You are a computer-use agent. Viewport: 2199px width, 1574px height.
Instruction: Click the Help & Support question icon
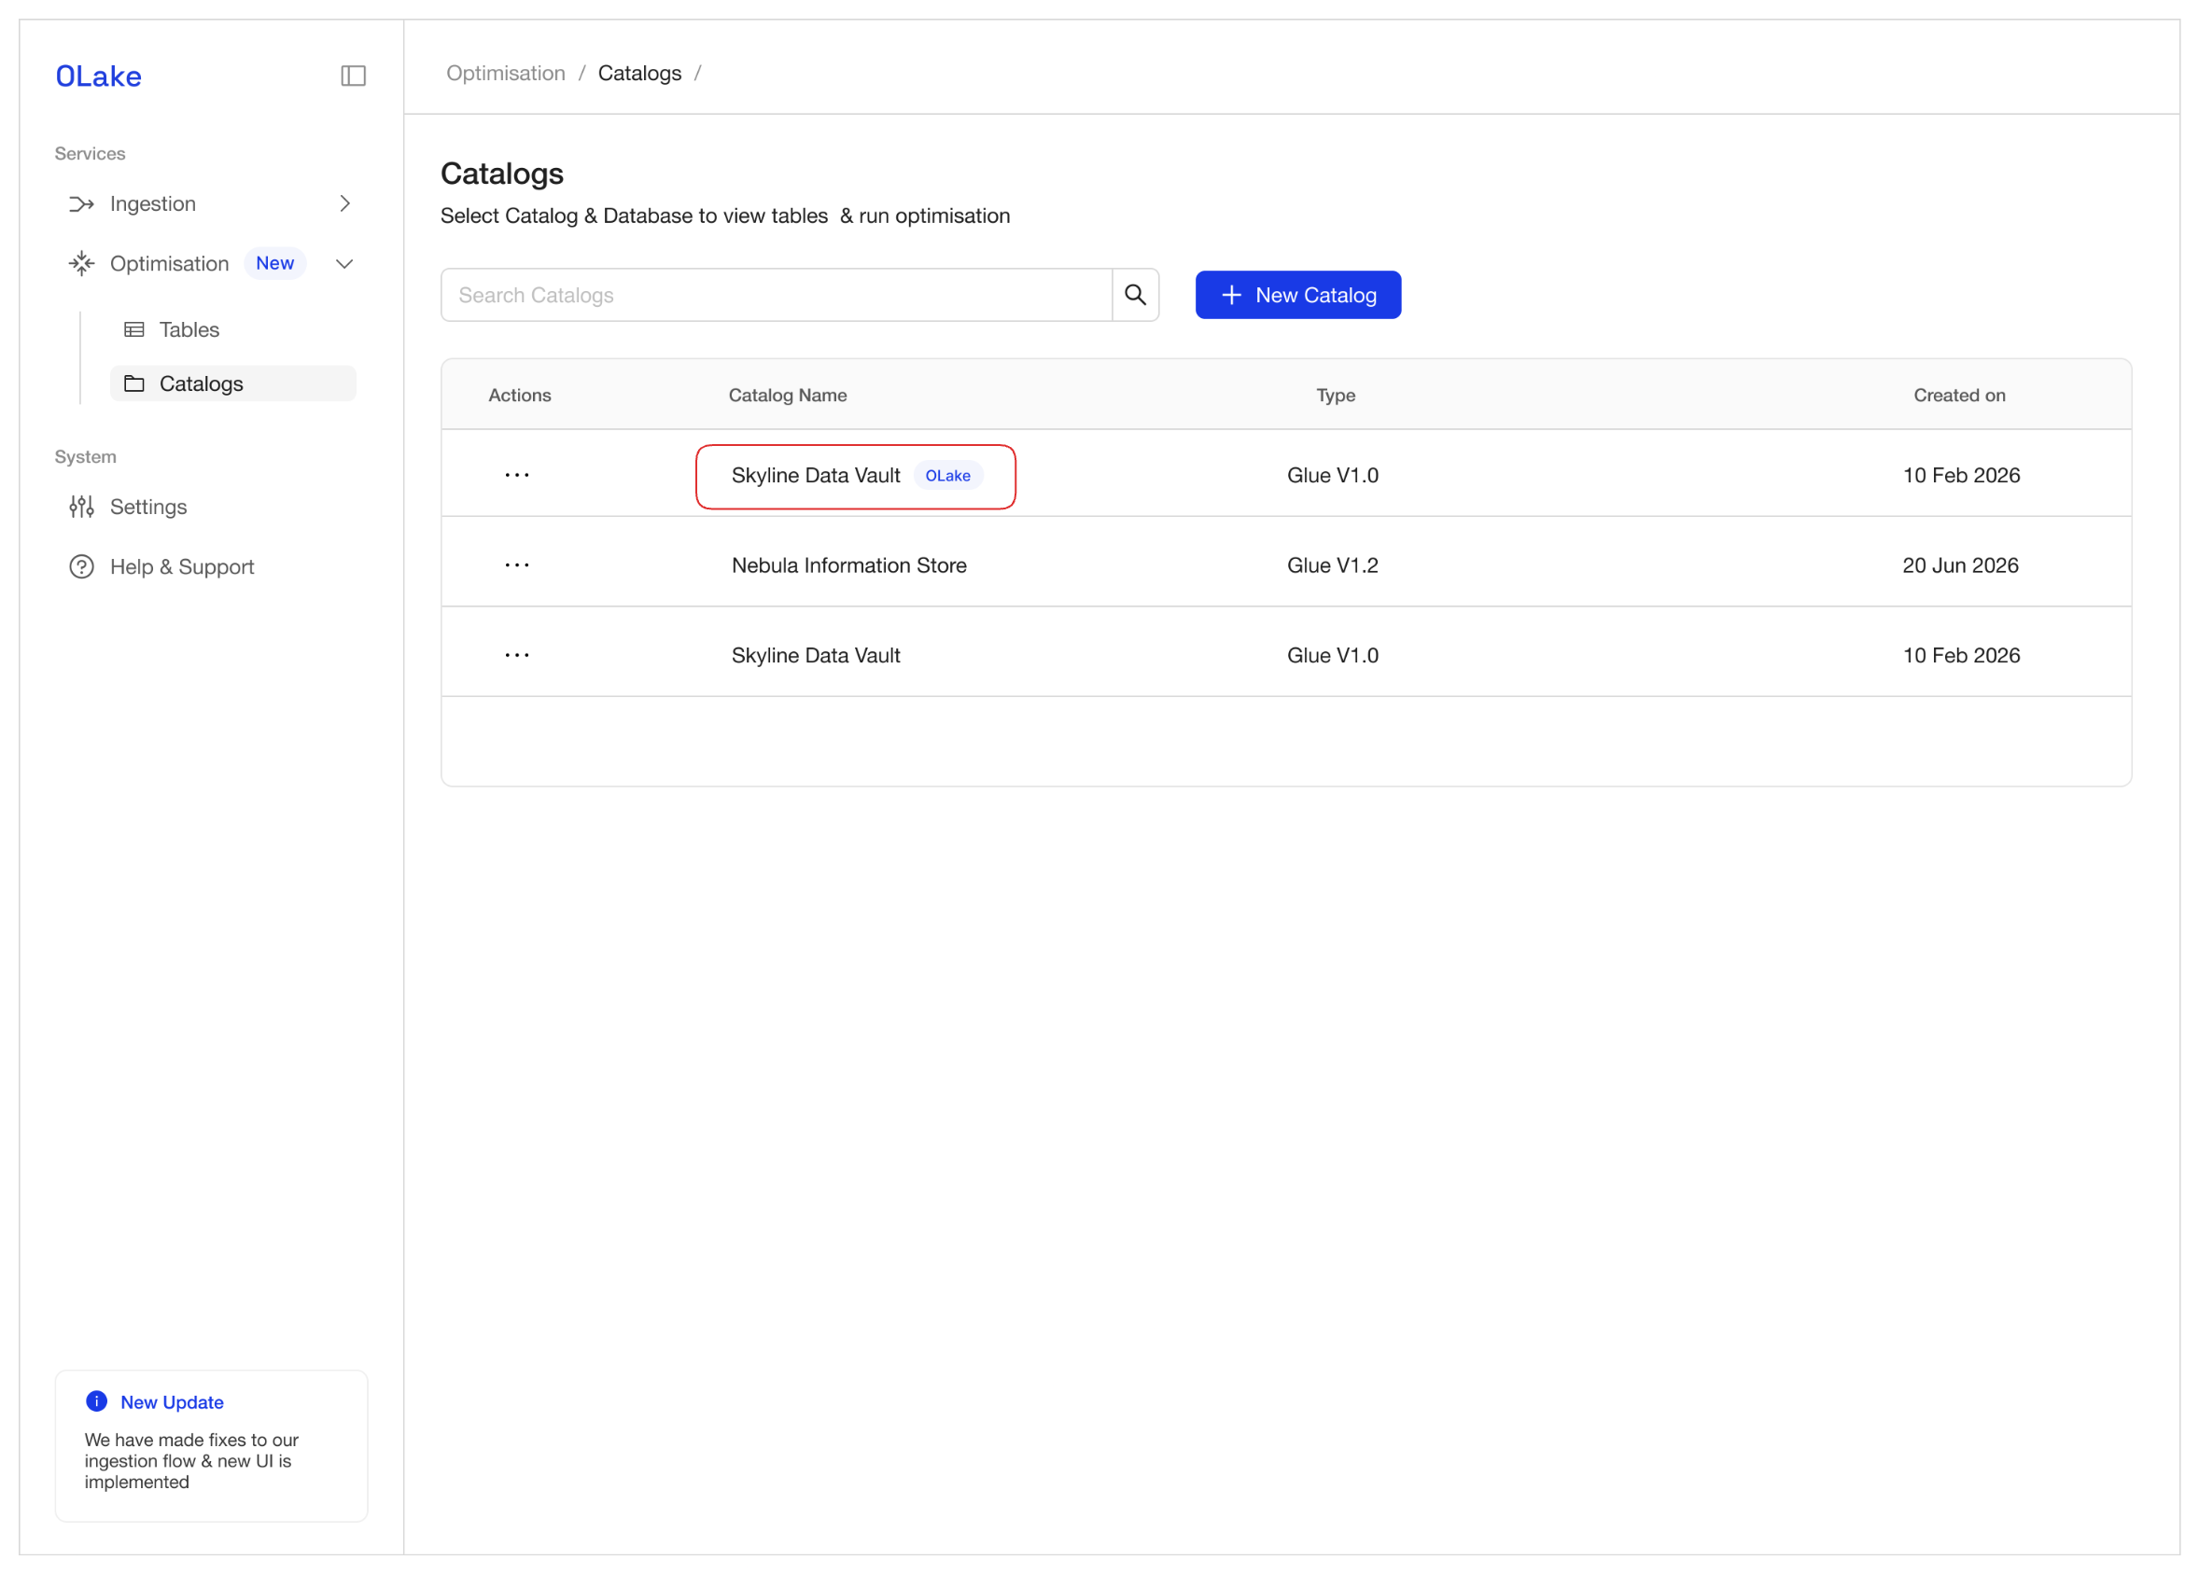[81, 567]
